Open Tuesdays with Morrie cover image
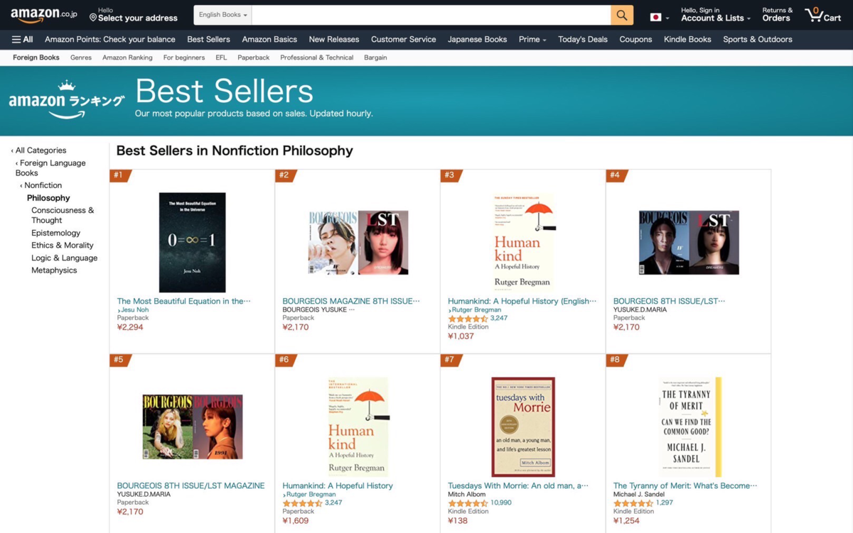Image resolution: width=853 pixels, height=533 pixels. [523, 427]
